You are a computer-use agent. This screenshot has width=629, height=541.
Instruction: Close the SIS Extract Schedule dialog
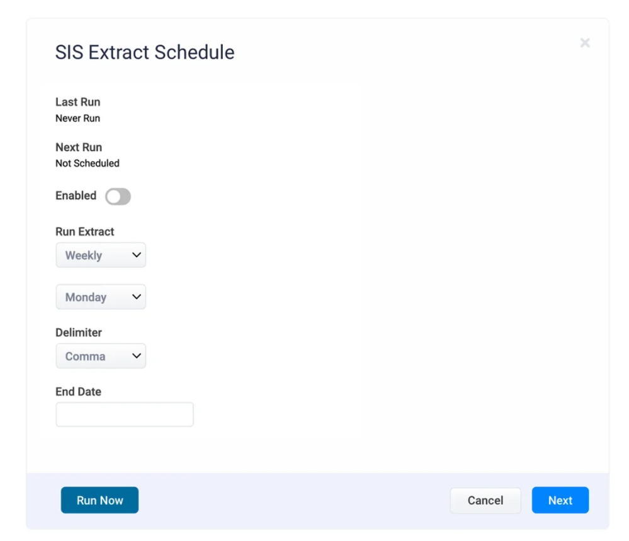point(585,43)
